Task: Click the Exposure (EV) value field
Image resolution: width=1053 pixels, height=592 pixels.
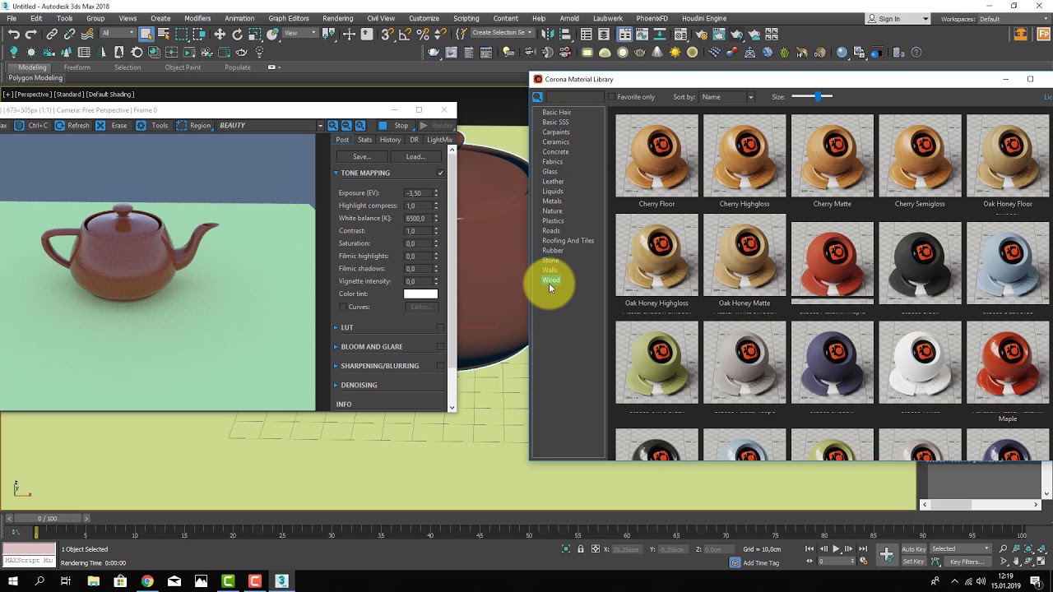Action: tap(417, 193)
